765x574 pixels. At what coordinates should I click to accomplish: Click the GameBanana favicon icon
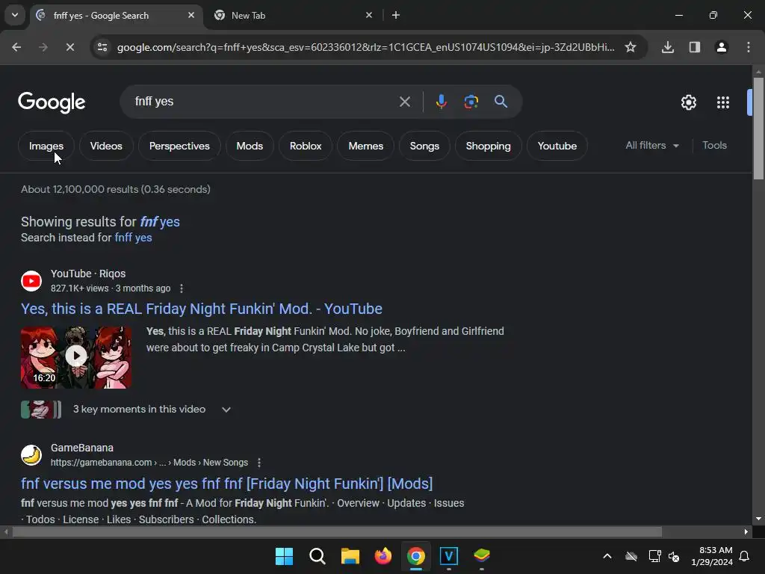tap(31, 455)
